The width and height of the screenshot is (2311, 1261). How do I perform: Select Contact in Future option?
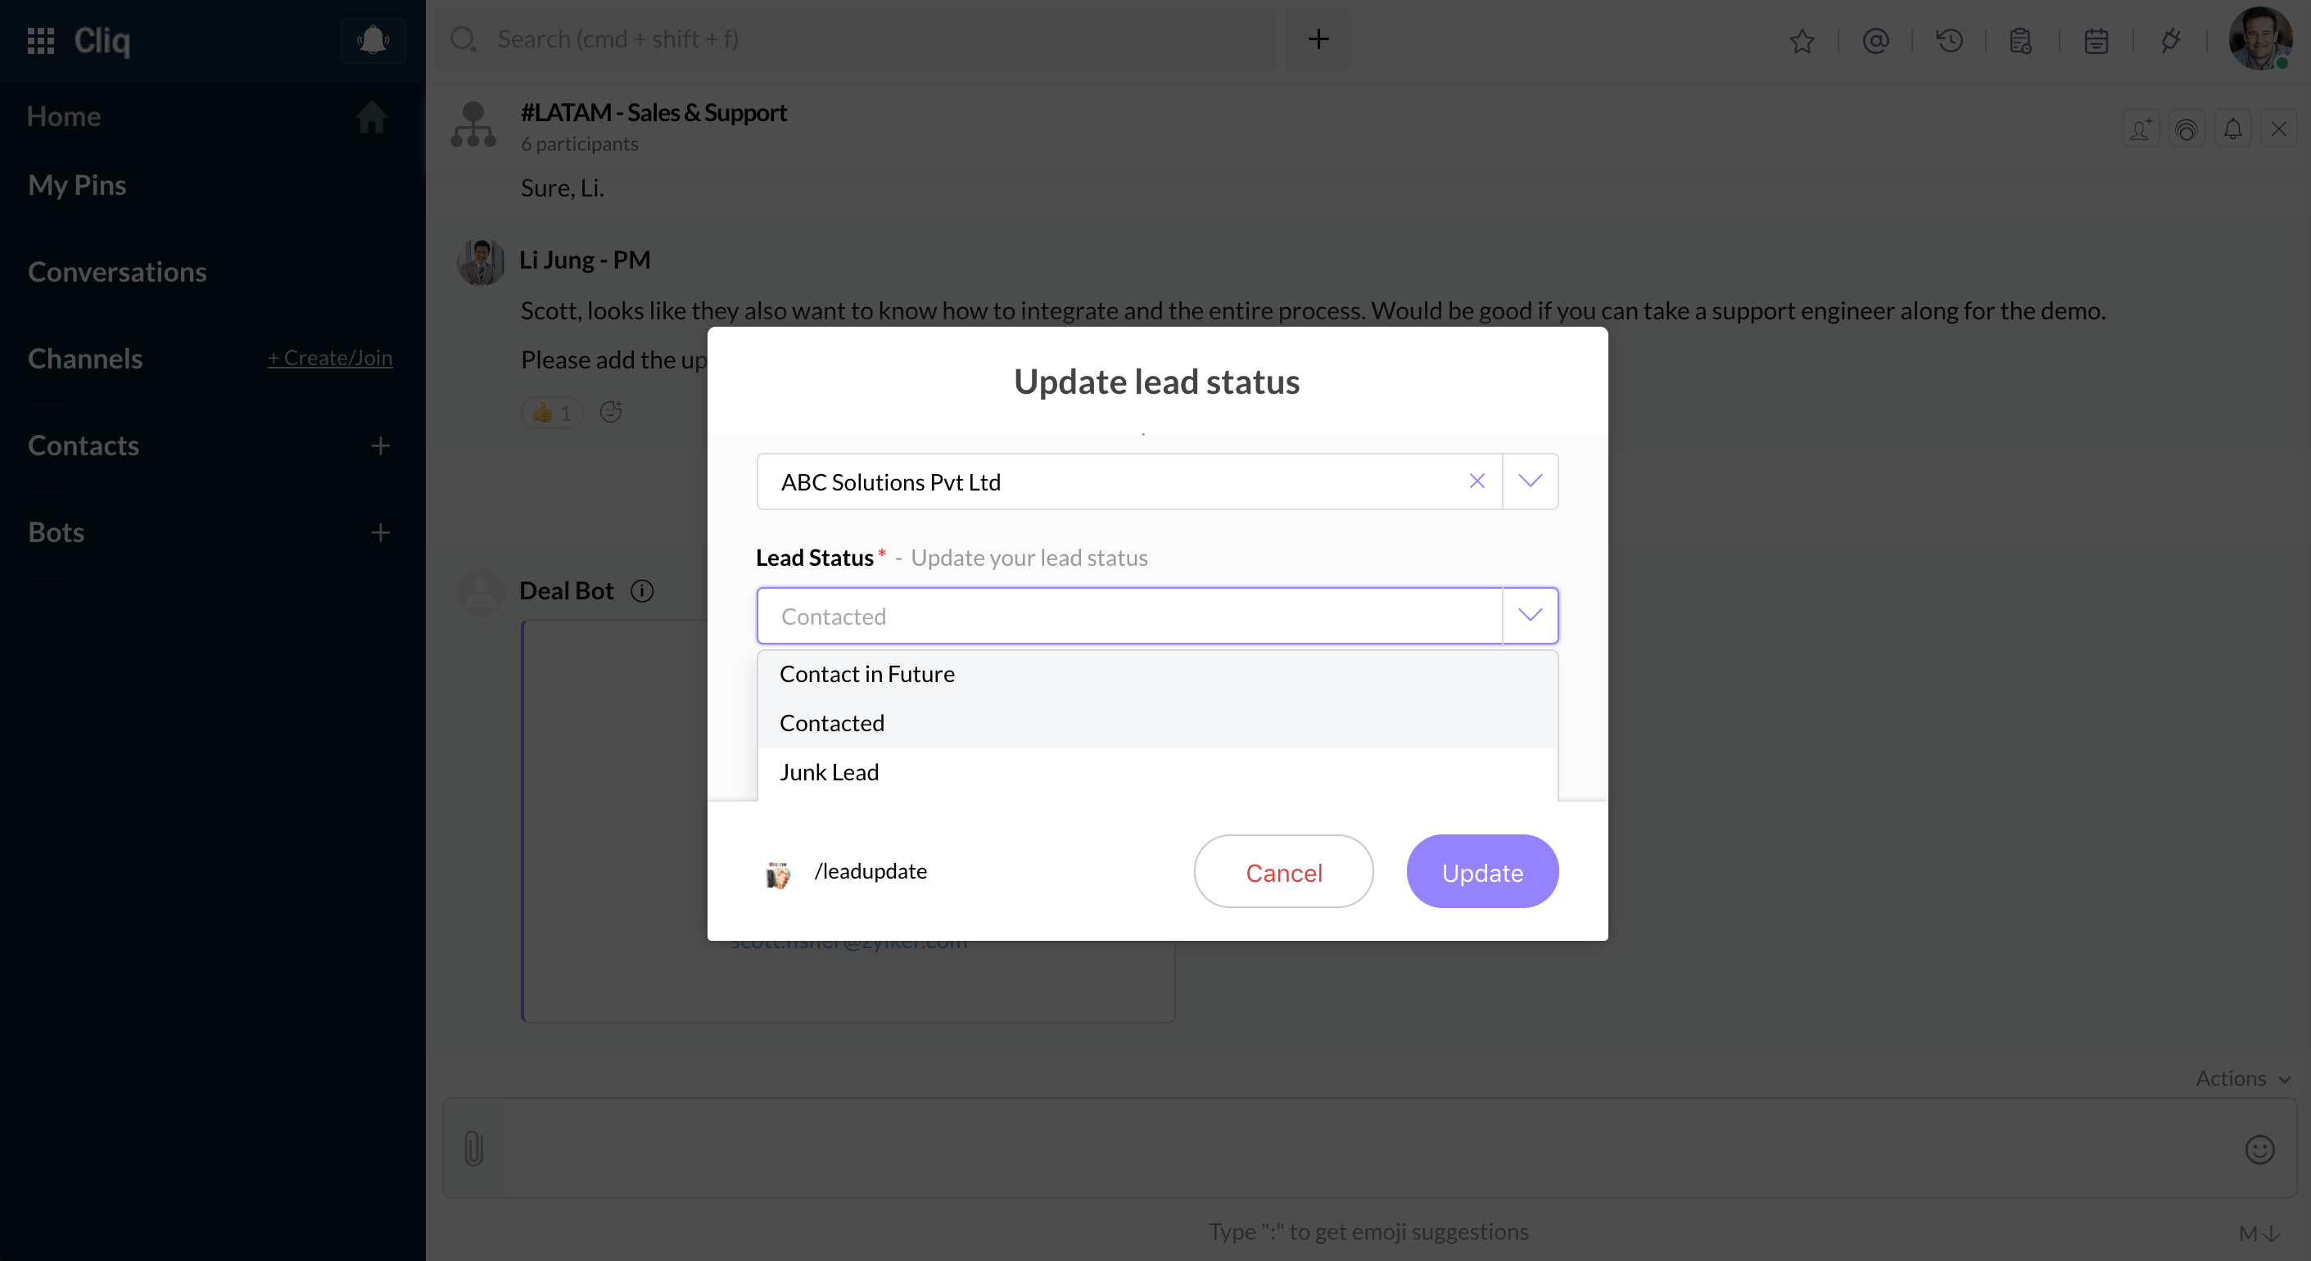[1157, 675]
